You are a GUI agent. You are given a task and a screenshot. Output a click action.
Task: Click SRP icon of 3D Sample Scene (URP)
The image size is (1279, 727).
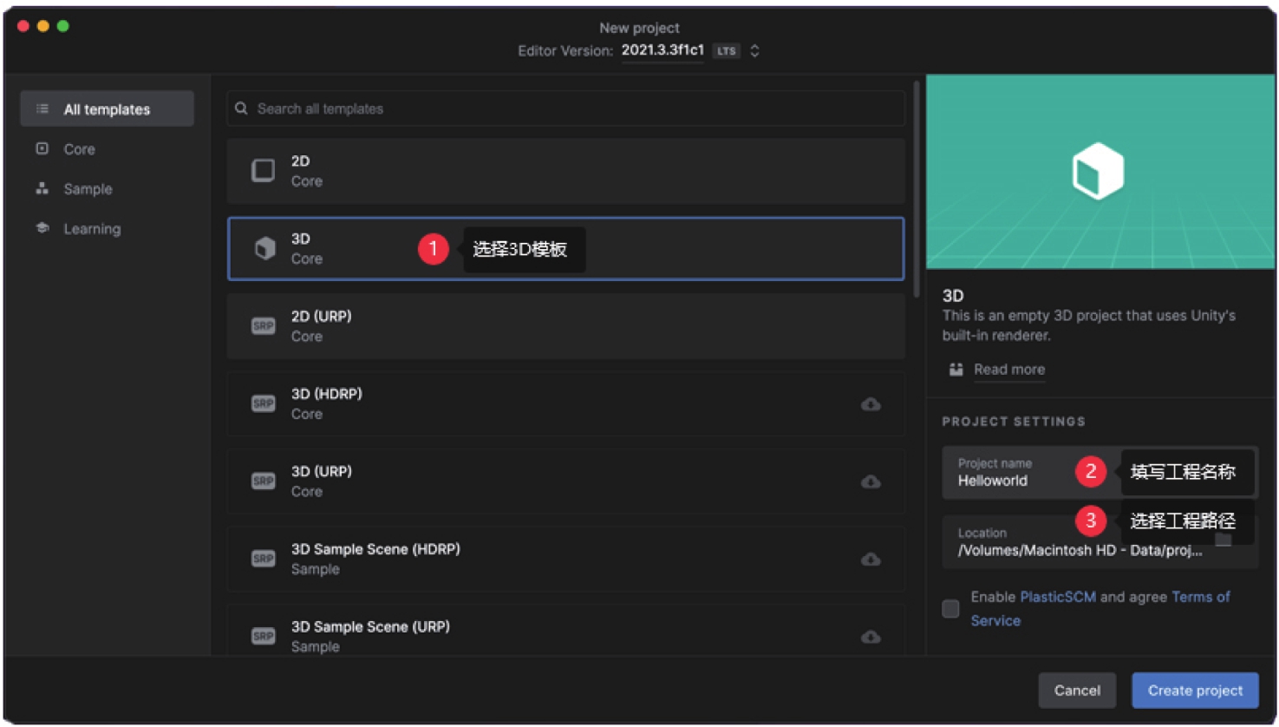(x=263, y=636)
